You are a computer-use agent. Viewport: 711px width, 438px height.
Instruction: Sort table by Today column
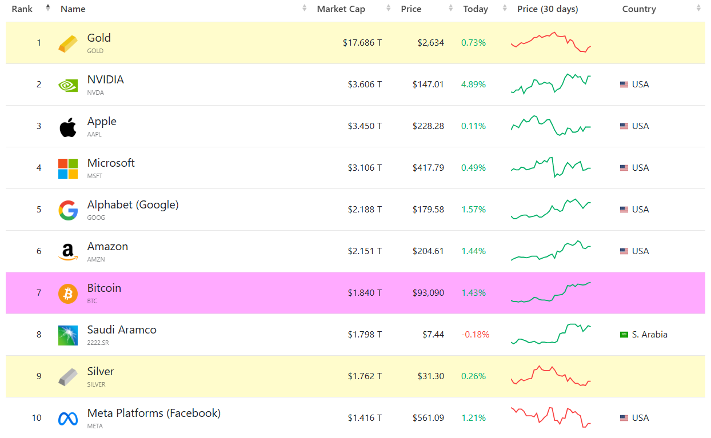pos(476,9)
